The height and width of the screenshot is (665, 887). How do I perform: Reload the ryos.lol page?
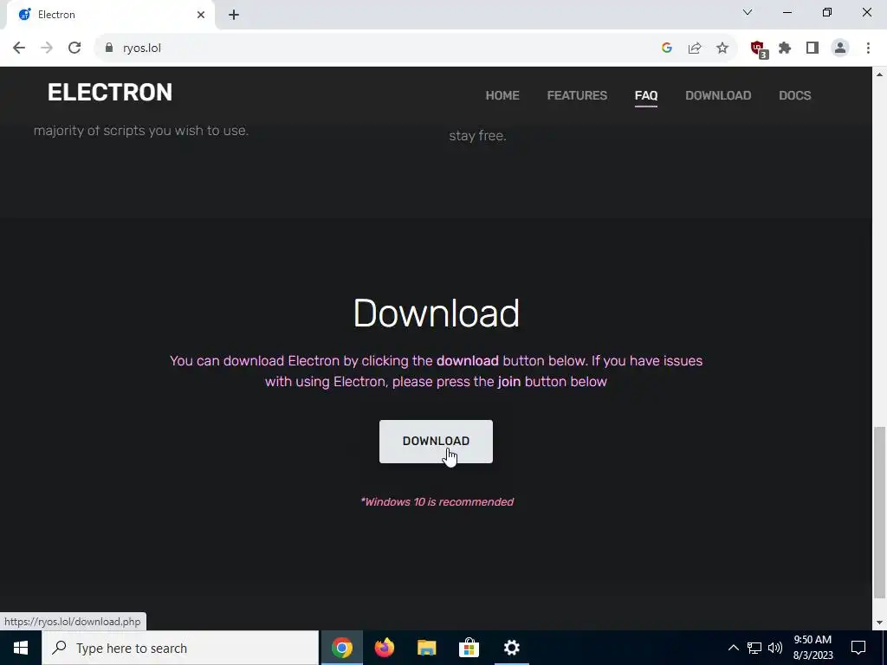[74, 48]
